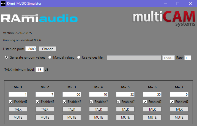Click the values file path field

[x=134, y=58]
